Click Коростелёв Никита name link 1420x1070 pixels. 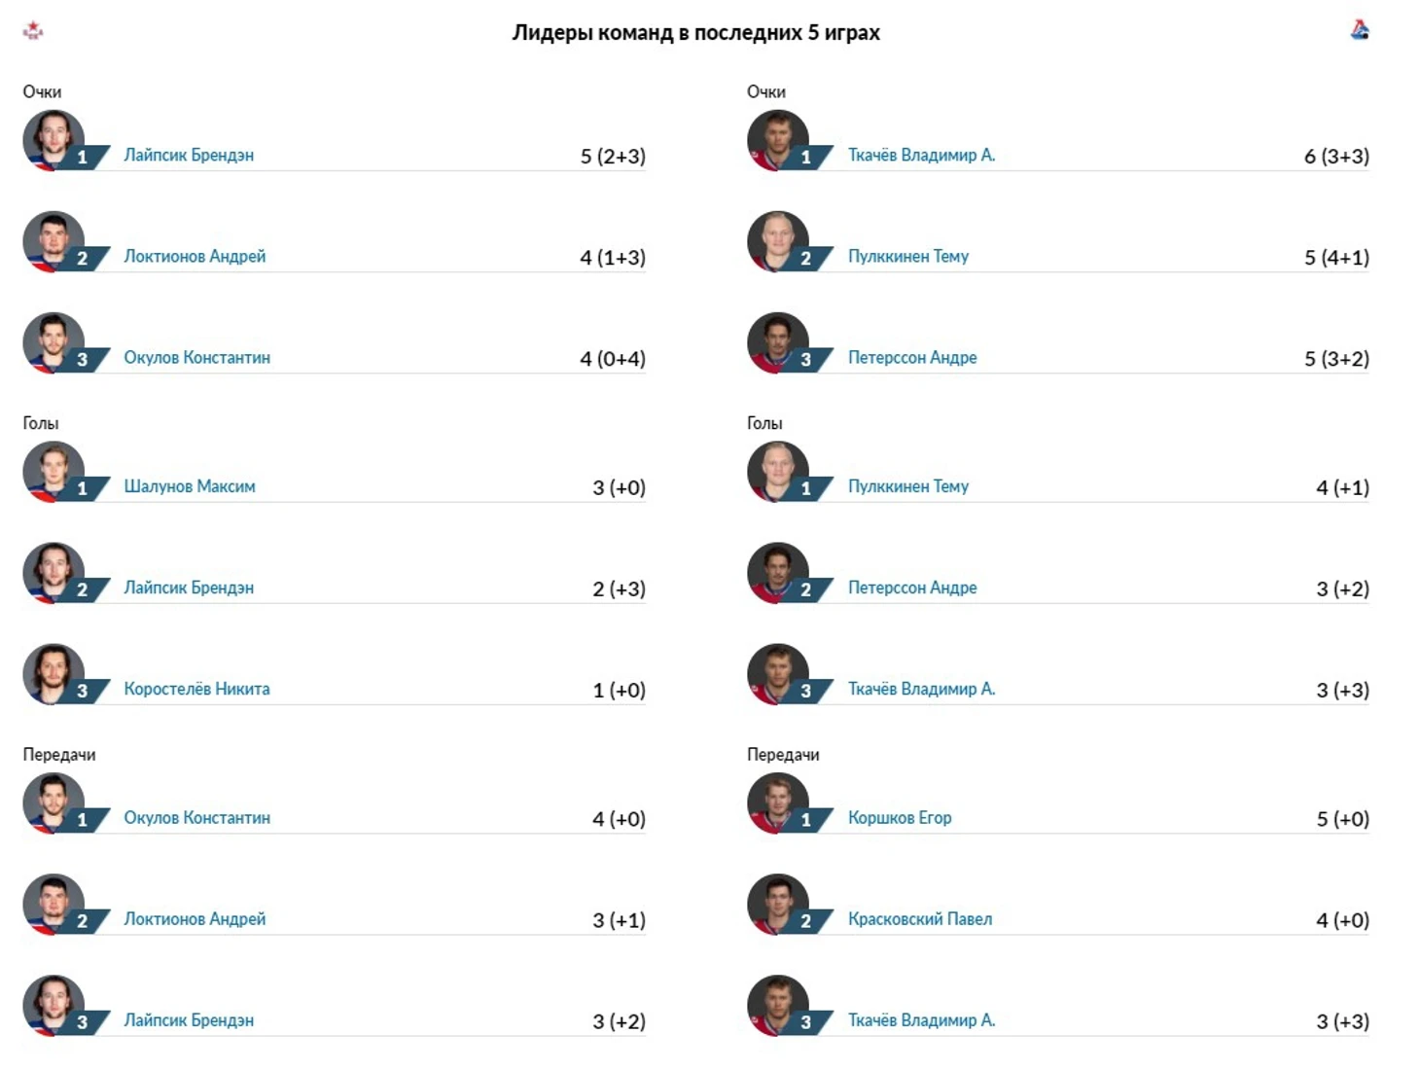pos(196,689)
